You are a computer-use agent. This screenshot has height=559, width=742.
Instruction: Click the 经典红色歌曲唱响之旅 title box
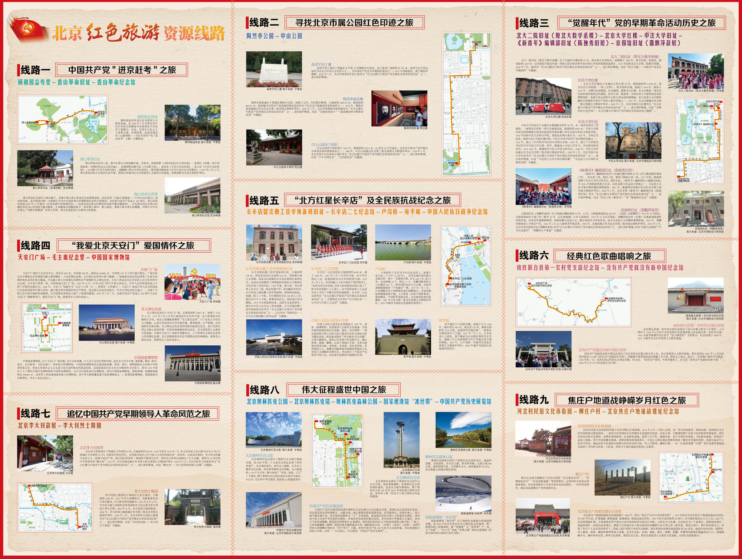point(609,256)
